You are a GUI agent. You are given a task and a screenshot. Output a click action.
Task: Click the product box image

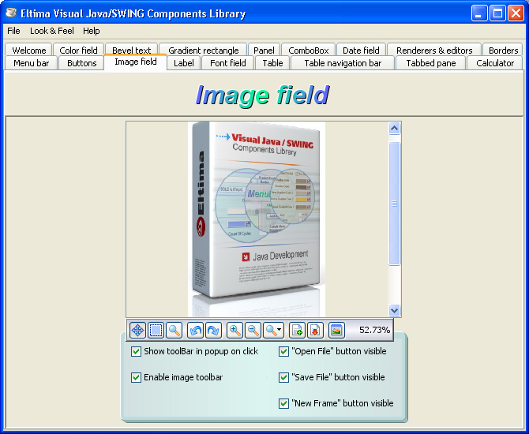(257, 219)
